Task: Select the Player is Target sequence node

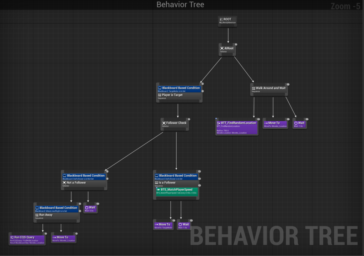Action: tap(179, 96)
